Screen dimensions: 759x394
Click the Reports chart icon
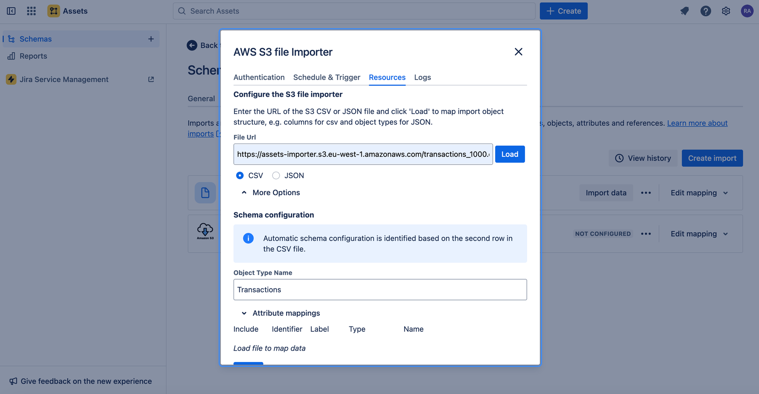(11, 56)
